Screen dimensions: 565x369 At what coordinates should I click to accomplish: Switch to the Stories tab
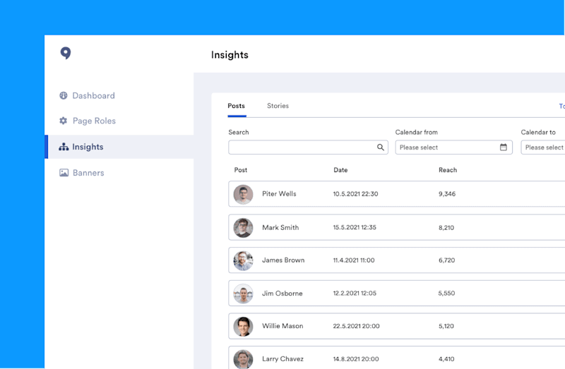[278, 106]
